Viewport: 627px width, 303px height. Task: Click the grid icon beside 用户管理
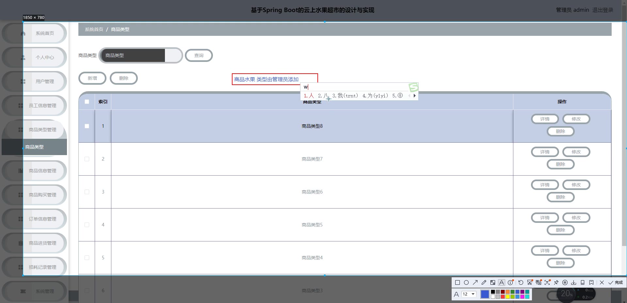[23, 81]
